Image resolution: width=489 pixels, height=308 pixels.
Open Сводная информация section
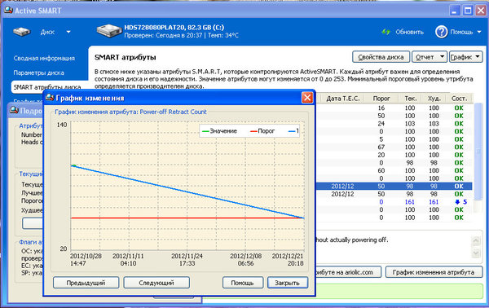44,59
